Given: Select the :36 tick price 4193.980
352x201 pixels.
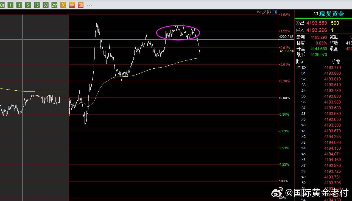Looking at the screenshot, I should (x=333, y=102).
